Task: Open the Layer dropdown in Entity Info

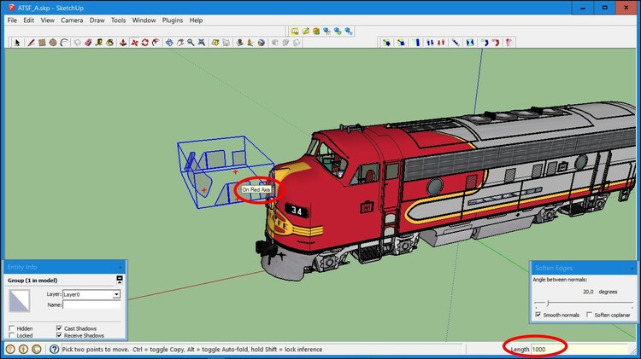Action: 116,294
